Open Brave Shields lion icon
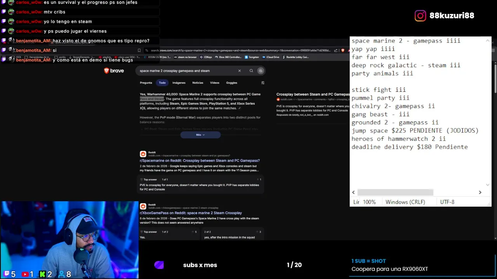497x279 pixels. point(342,50)
